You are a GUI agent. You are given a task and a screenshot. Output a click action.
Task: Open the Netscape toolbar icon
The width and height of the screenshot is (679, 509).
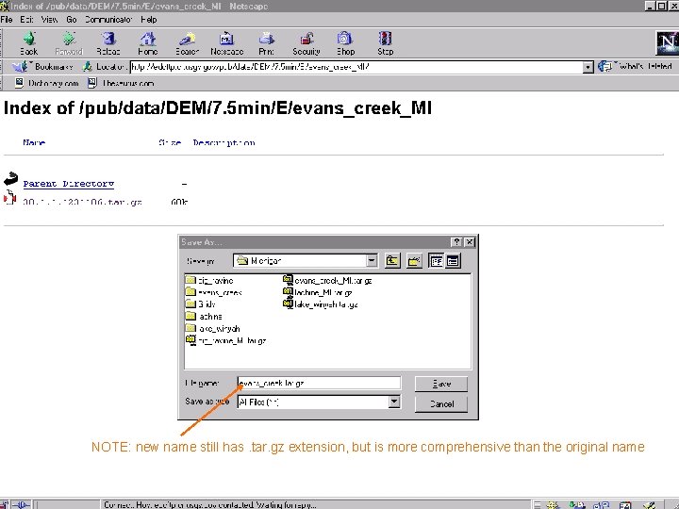pyautogui.click(x=226, y=43)
